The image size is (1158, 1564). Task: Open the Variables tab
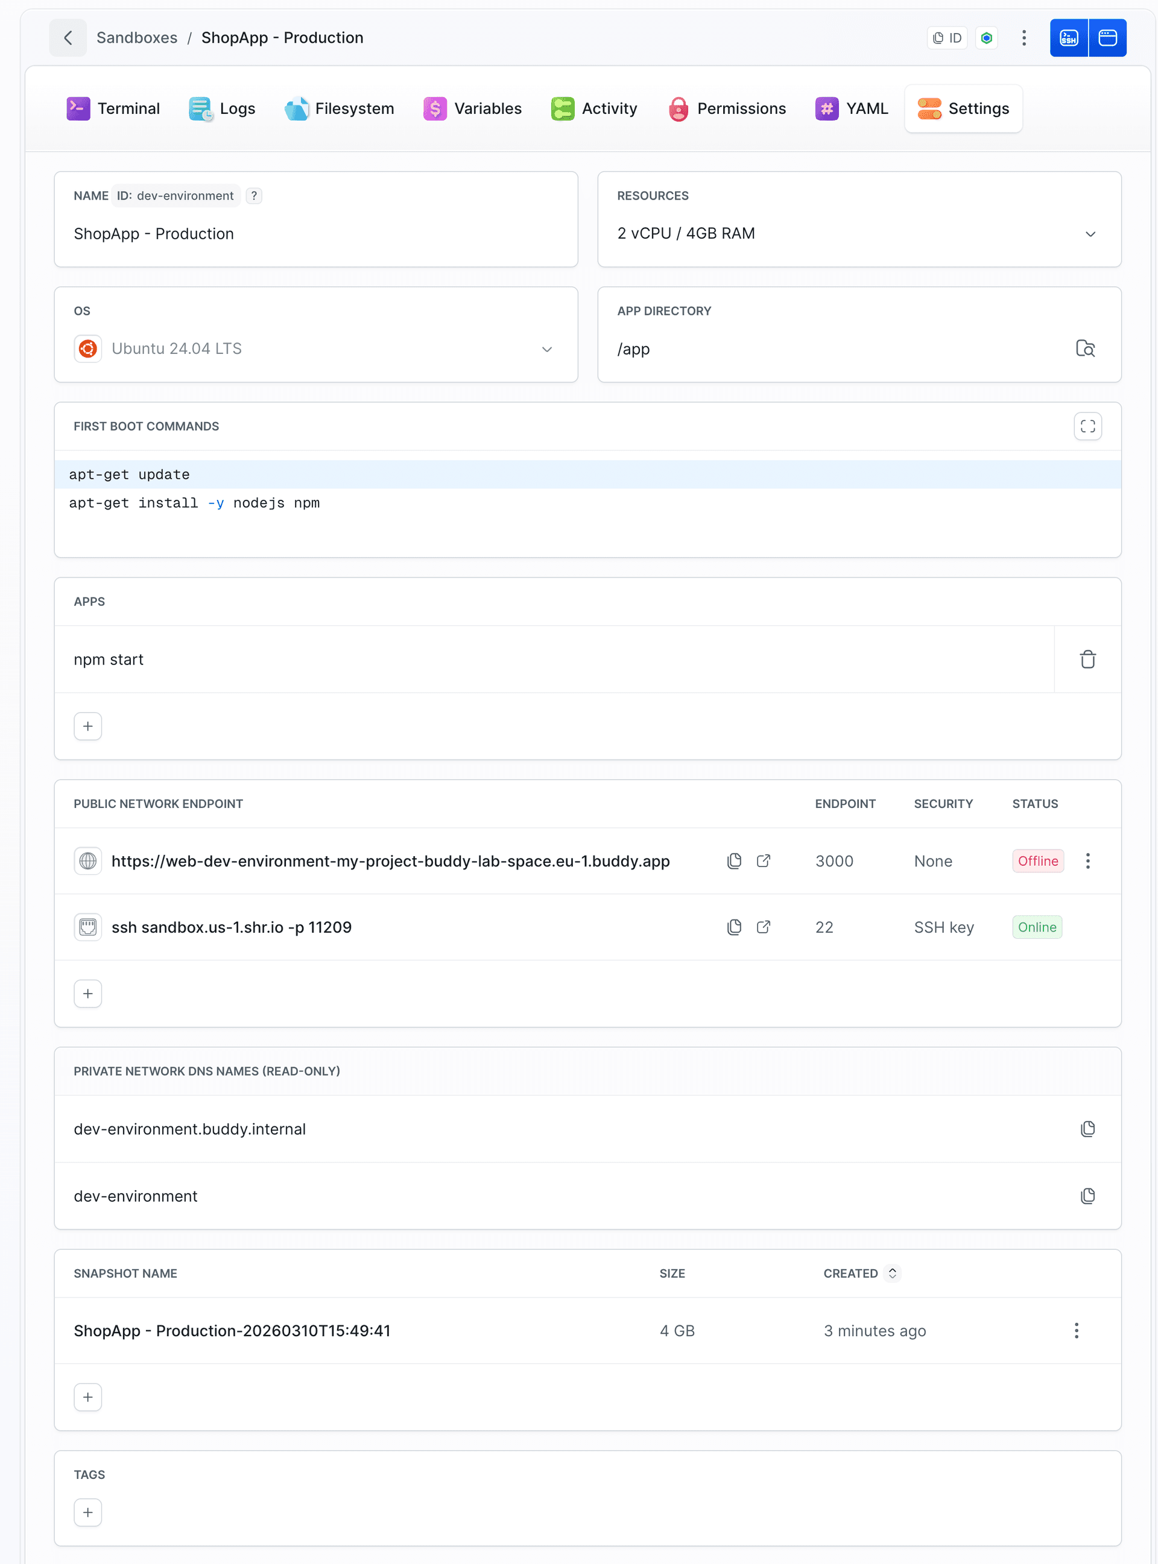tap(472, 109)
